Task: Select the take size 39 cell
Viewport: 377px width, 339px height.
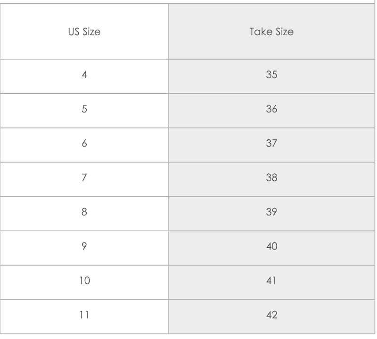Action: (271, 214)
